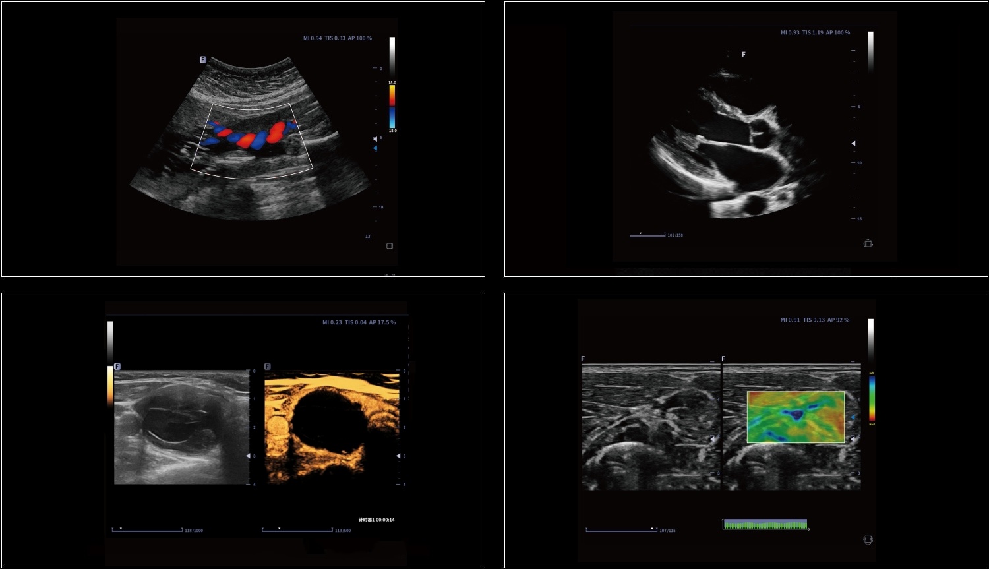Click the red-blue Doppler velocity color bar
This screenshot has width=989, height=569.
pos(392,106)
